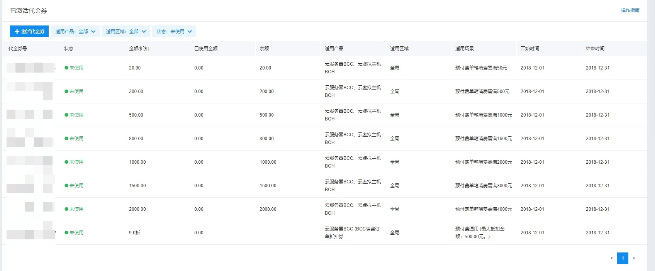Select page 1 in pagination
Screen dimensions: 655x271
coord(623,258)
